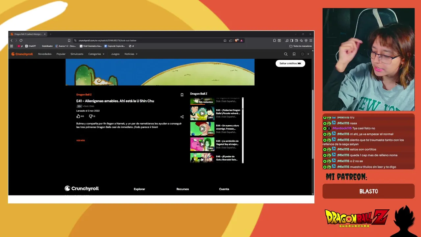Open the profile avatar dropdown
Viewport: 421px width, 237px height.
coord(305,54)
